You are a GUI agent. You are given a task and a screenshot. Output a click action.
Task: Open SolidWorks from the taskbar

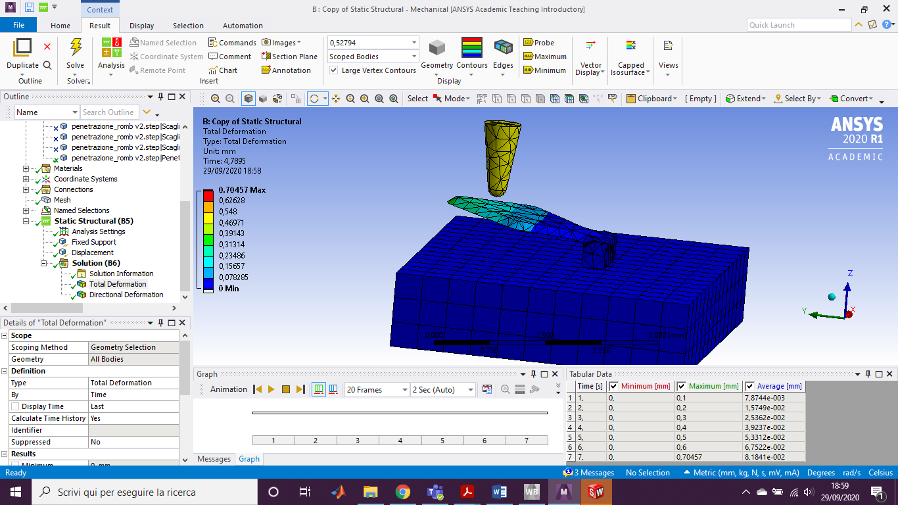(x=596, y=492)
